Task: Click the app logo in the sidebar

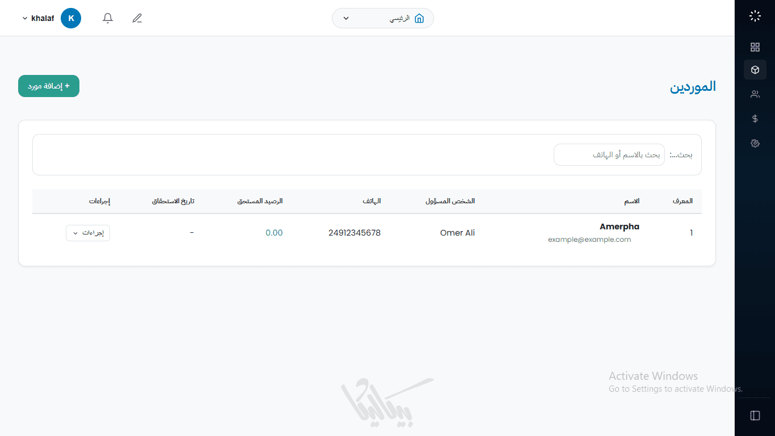Action: pyautogui.click(x=755, y=16)
